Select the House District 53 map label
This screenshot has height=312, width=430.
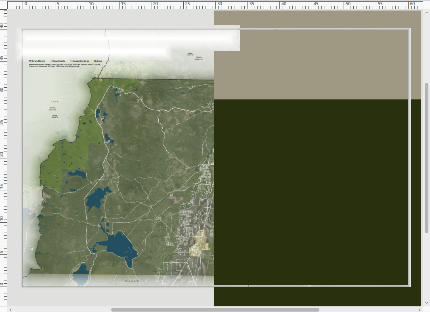pyautogui.click(x=190, y=54)
